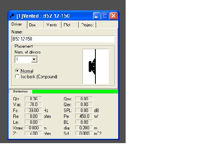This screenshot has height=151, width=201.
Task: Click the window title bar arrow icon
Action: 12,16
